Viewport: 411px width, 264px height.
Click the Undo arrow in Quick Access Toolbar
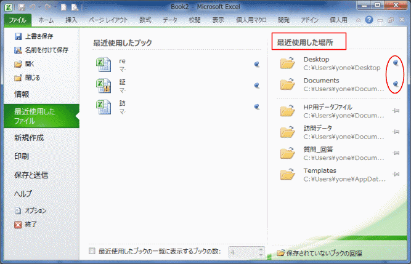coord(33,7)
